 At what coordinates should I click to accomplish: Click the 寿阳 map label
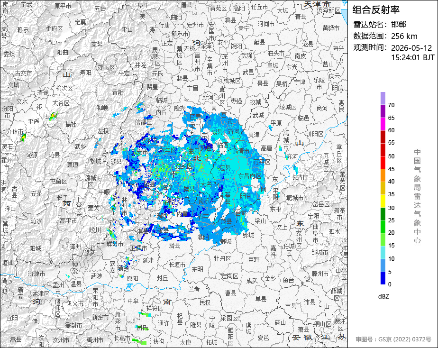tap(86, 73)
